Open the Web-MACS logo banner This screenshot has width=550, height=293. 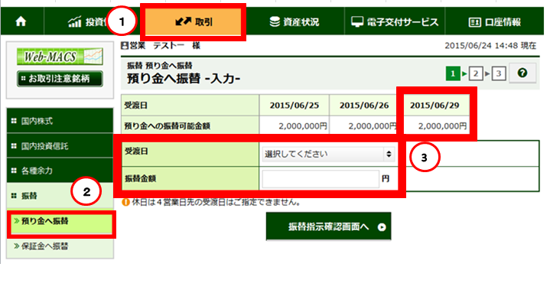click(60, 56)
